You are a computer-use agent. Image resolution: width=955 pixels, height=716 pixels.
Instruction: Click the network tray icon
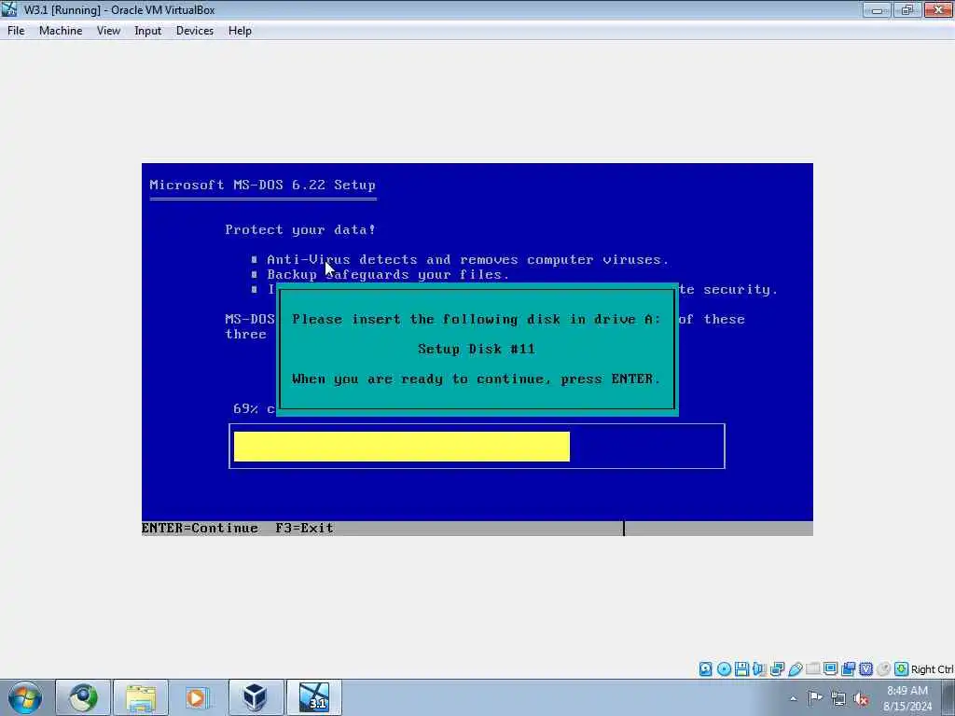(838, 698)
